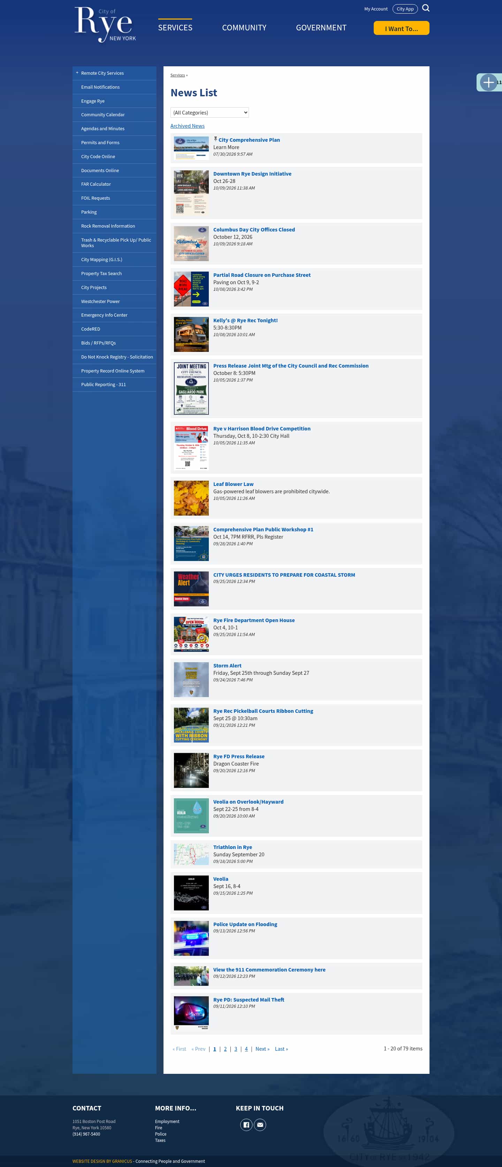Click Next » pagination link

tap(262, 1049)
